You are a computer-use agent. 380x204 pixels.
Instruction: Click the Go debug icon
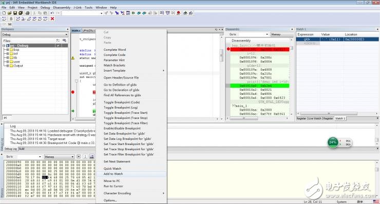point(45,18)
